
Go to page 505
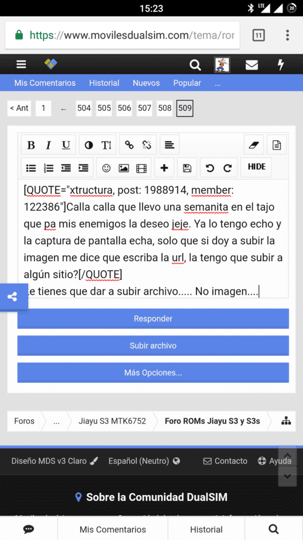(x=104, y=108)
